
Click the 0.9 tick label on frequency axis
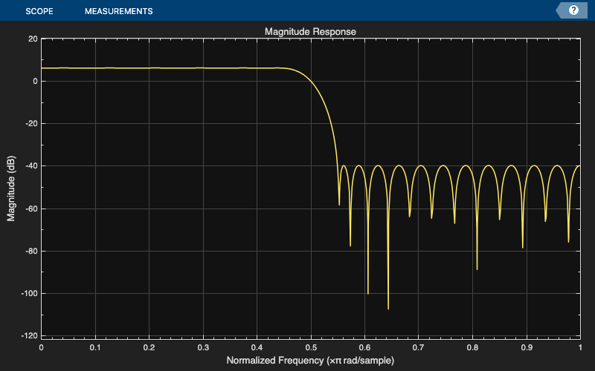tap(527, 347)
